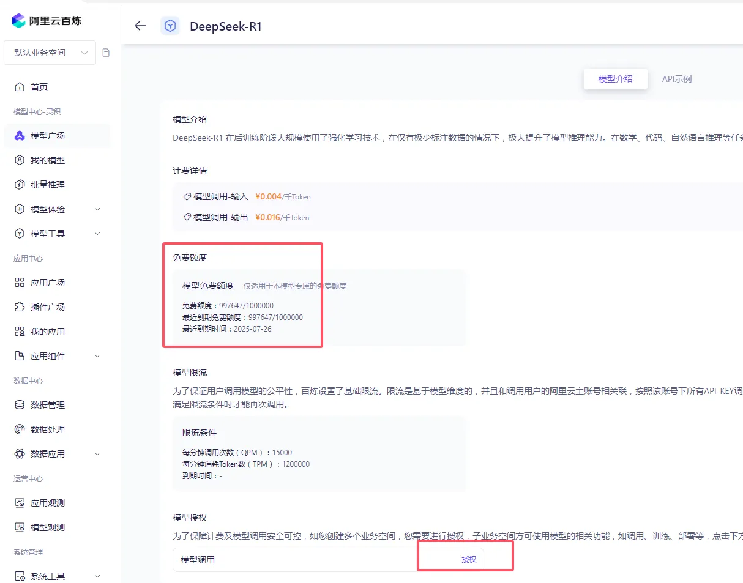The width and height of the screenshot is (743, 583).
Task: Click the 应用组件 sidebar icon
Action: pos(20,356)
